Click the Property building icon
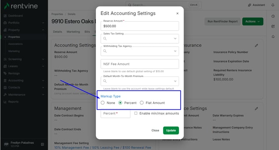279x150 pixels. [5, 30]
